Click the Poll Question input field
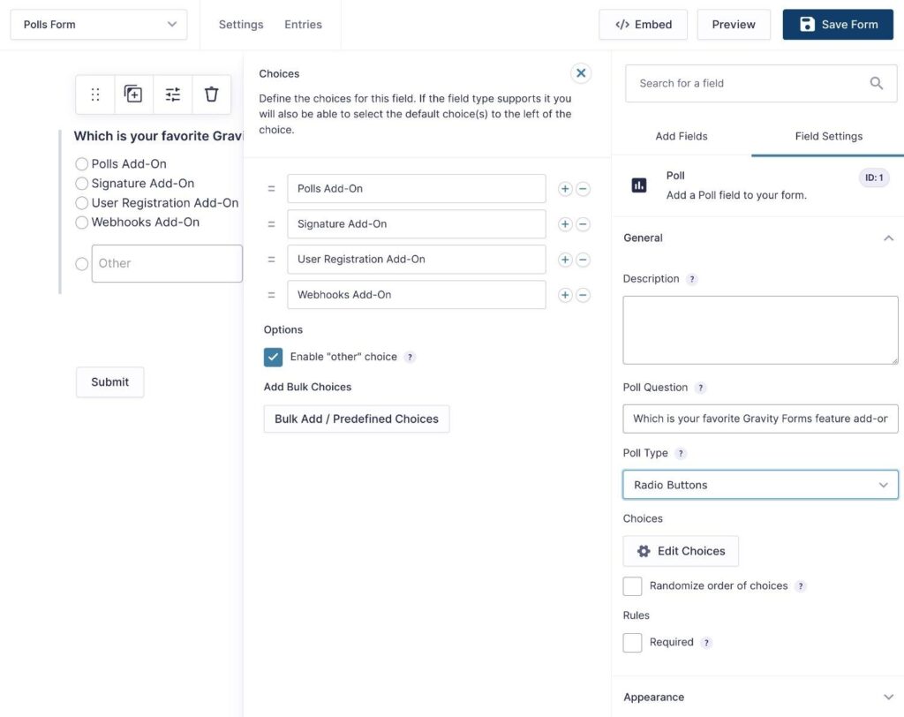904x717 pixels. pos(760,418)
